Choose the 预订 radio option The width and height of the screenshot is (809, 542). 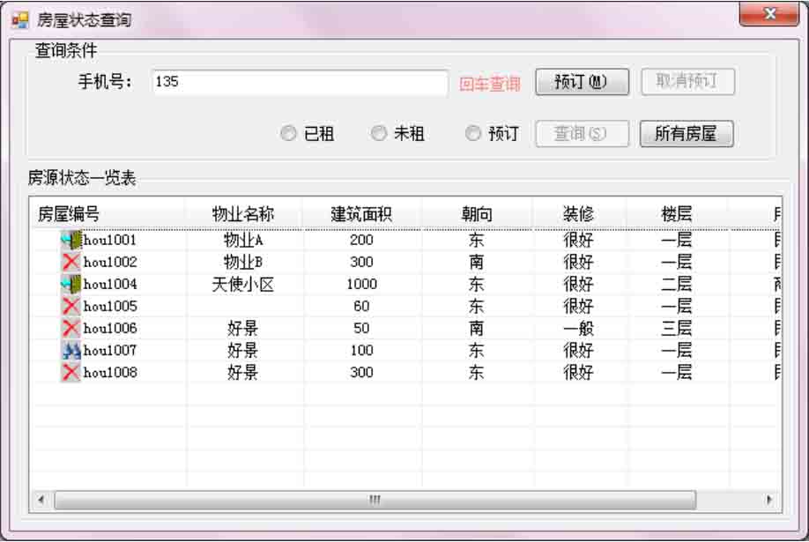point(473,134)
